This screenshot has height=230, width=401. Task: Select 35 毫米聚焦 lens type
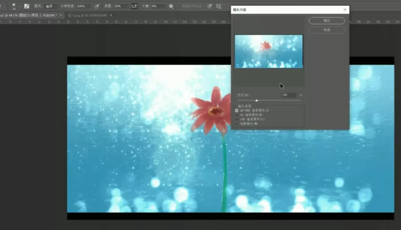(237, 115)
